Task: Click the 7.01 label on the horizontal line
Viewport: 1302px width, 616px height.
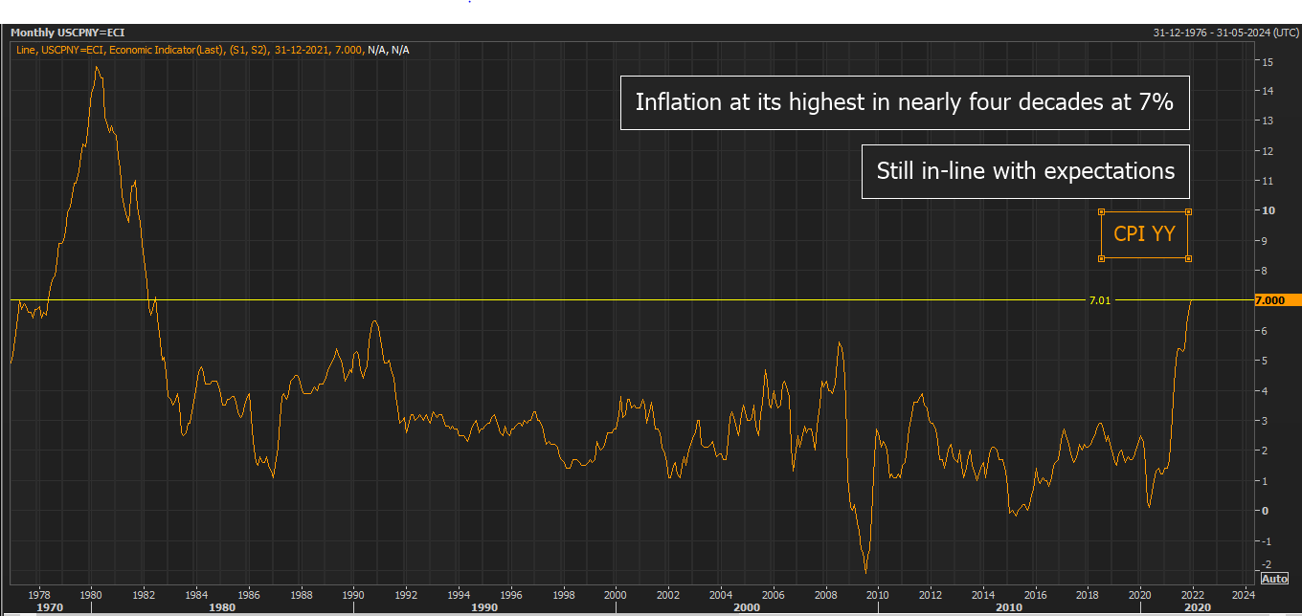Action: [1100, 300]
